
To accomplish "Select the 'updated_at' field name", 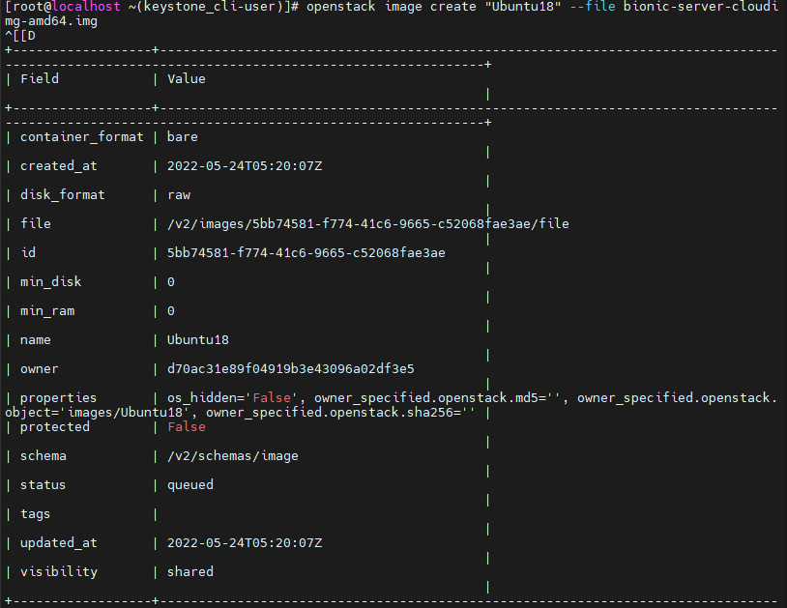I will pos(59,543).
